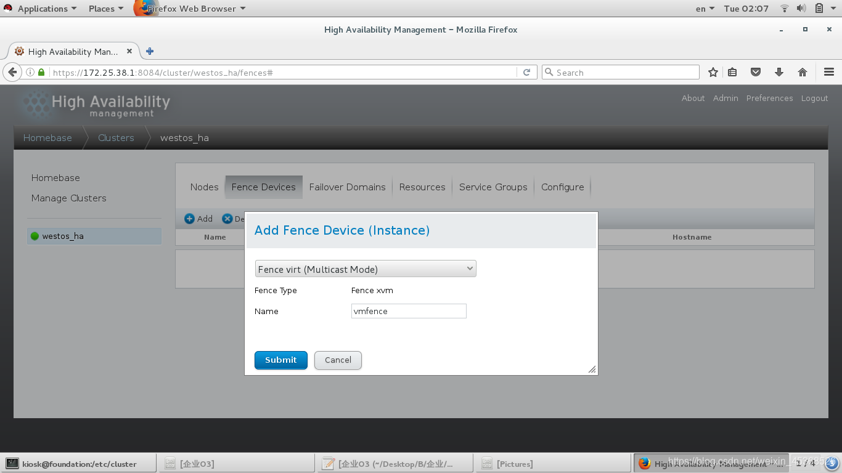Open the 企业03 text editor taskbar item

pyautogui.click(x=394, y=464)
